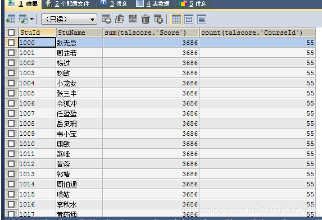This screenshot has height=220, width=322.
Task: Select the name cell 康敏
Action: coord(79,144)
